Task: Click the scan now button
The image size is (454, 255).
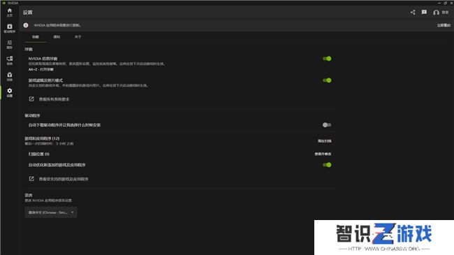Action: (324, 141)
